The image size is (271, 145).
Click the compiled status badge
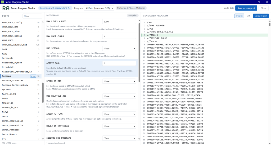coord(133,16)
